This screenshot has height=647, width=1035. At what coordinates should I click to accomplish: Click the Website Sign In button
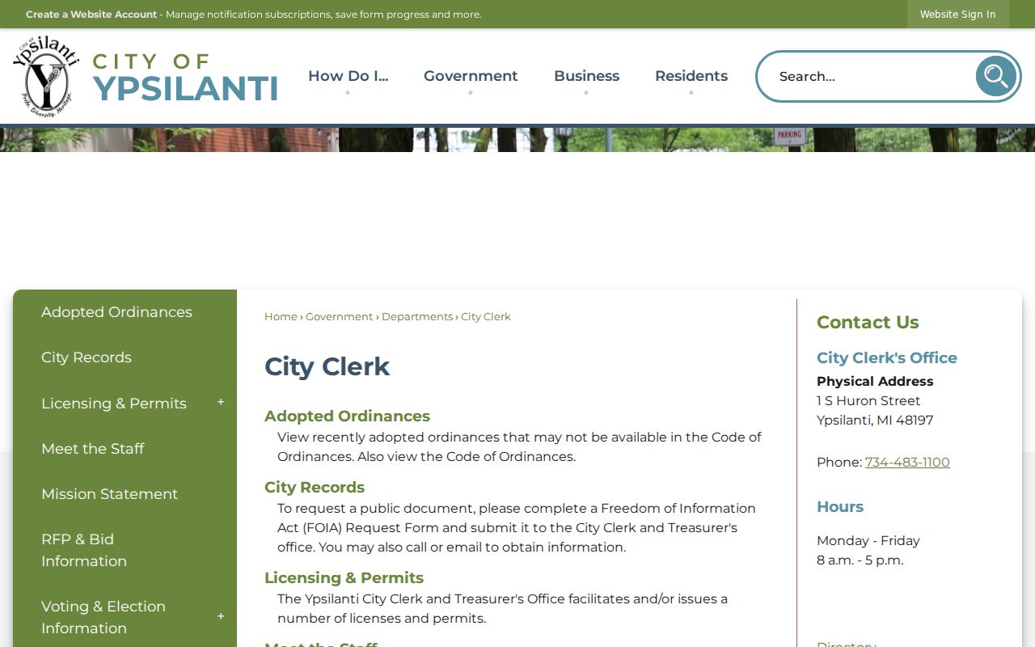click(957, 15)
